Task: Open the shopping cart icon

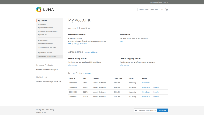Action: click(167, 9)
